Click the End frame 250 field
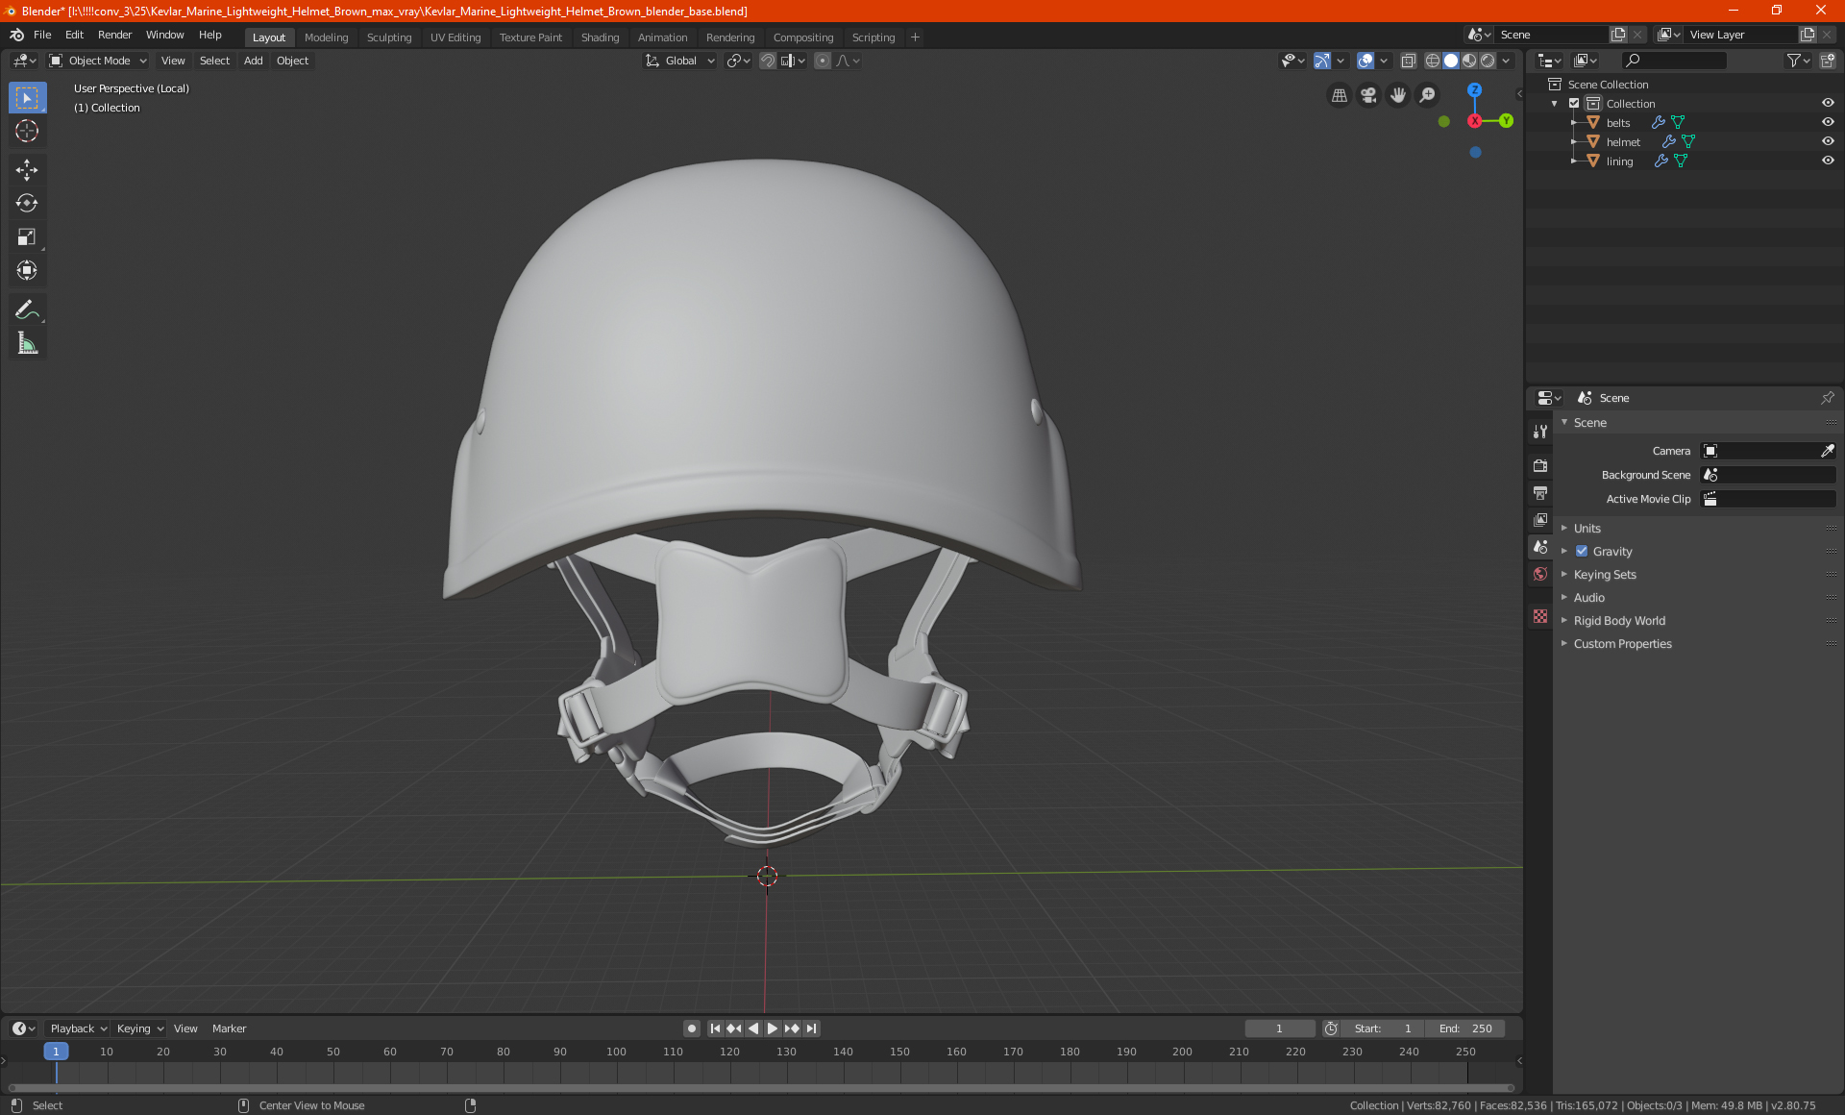 pos(1465,1028)
